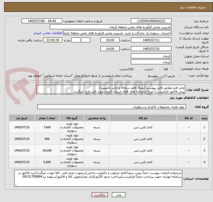213x202 pixels.
Task: Click the quantity 5,000 in row 4
Action: coord(47,162)
